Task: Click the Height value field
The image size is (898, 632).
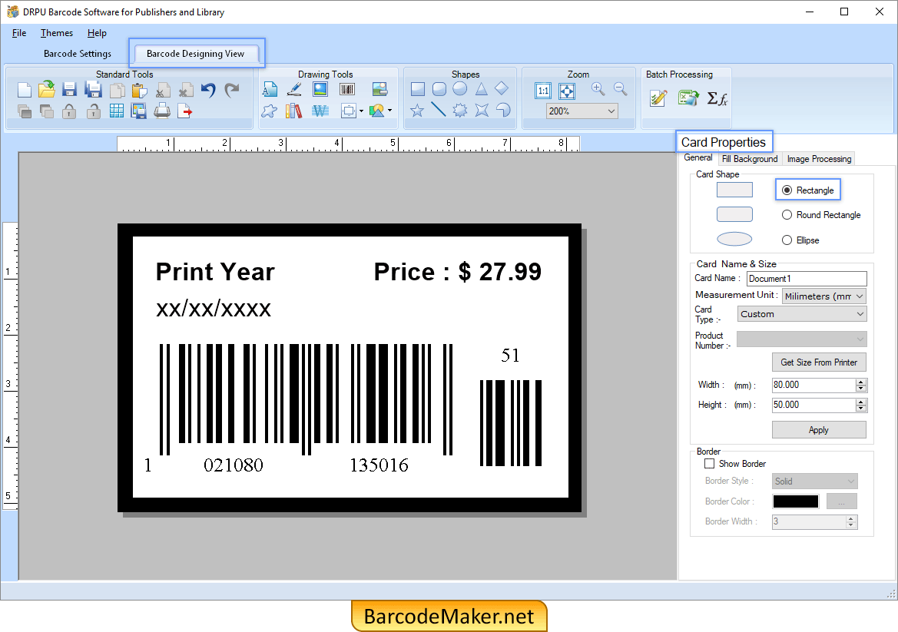Action: [814, 405]
